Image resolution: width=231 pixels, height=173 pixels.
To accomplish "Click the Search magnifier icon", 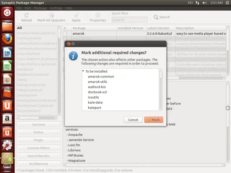I will (x=156, y=17).
